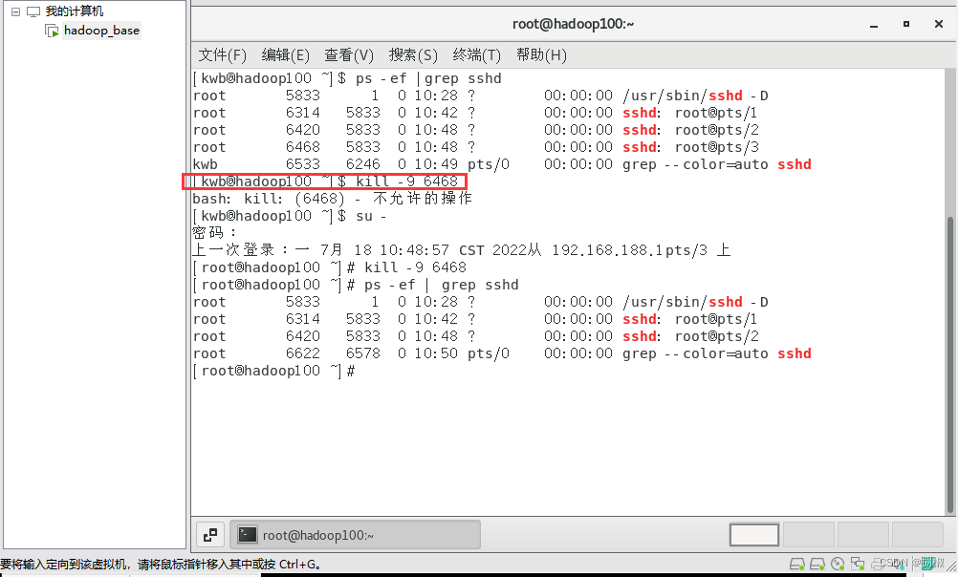Select the 我的计算机 tree label
The image size is (959, 577).
click(x=74, y=11)
